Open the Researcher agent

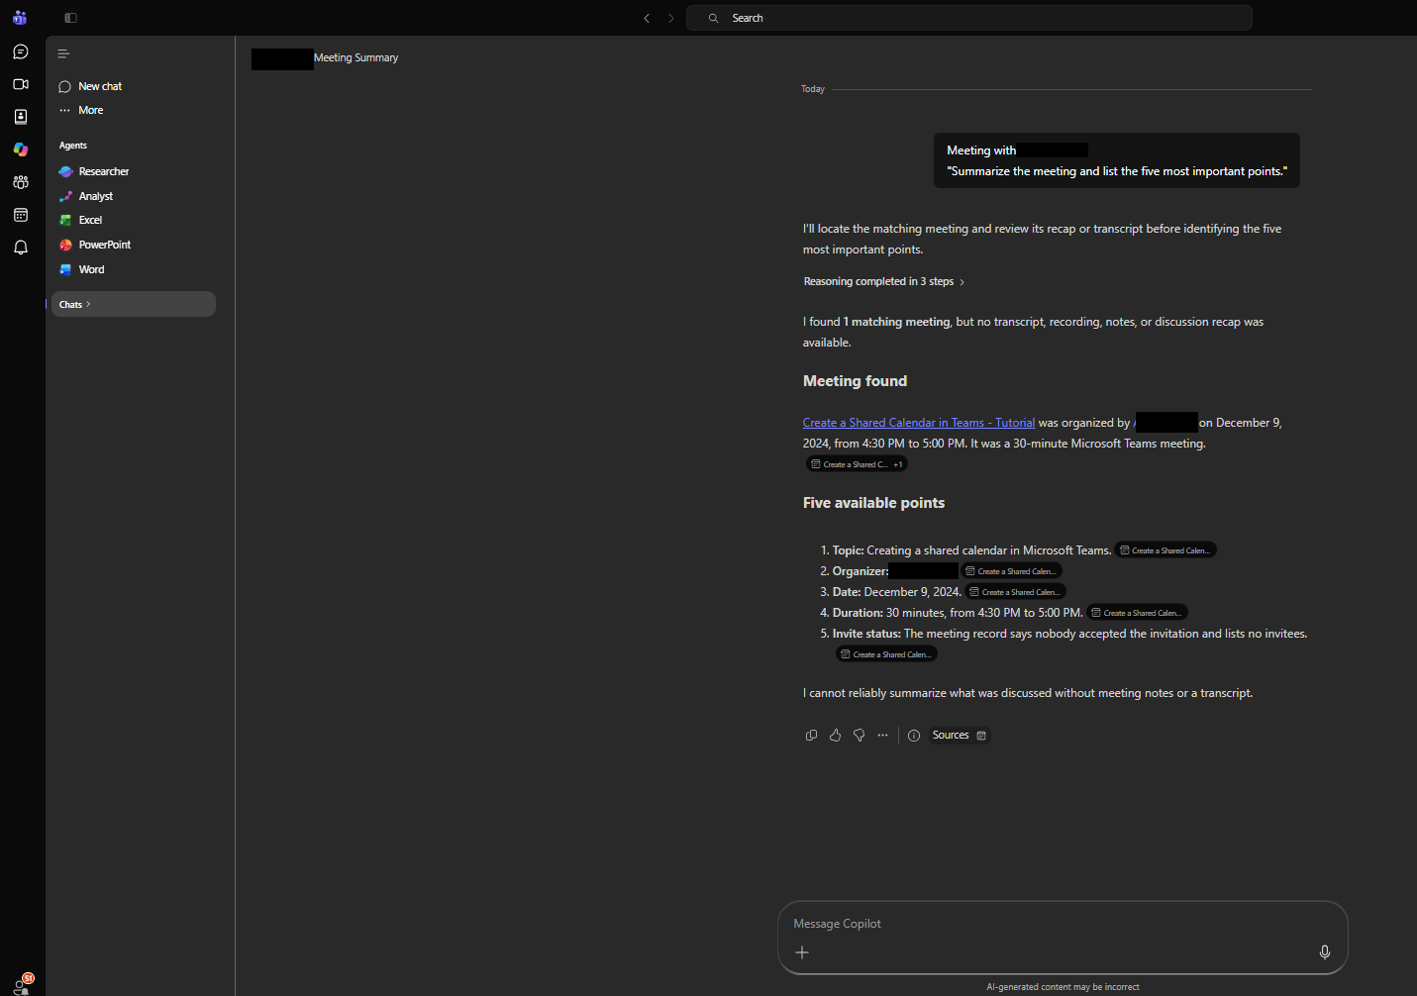pos(94,171)
